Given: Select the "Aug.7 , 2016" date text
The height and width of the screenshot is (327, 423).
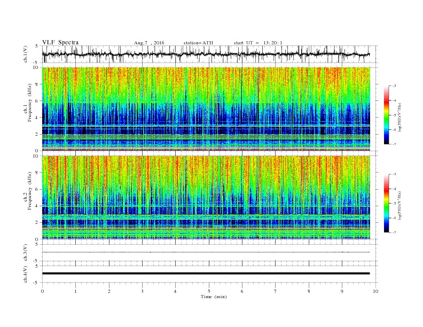Looking at the screenshot, I should (x=149, y=43).
